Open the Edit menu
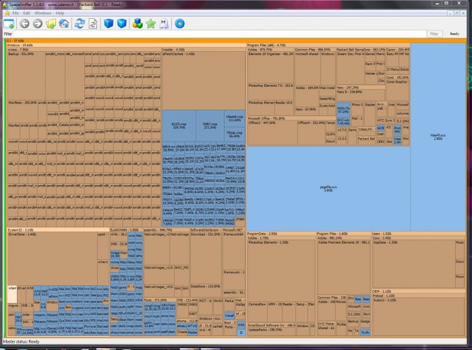This screenshot has height=350, width=472. click(26, 13)
